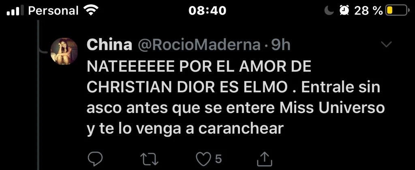Click the 9h timestamp

pos(280,45)
